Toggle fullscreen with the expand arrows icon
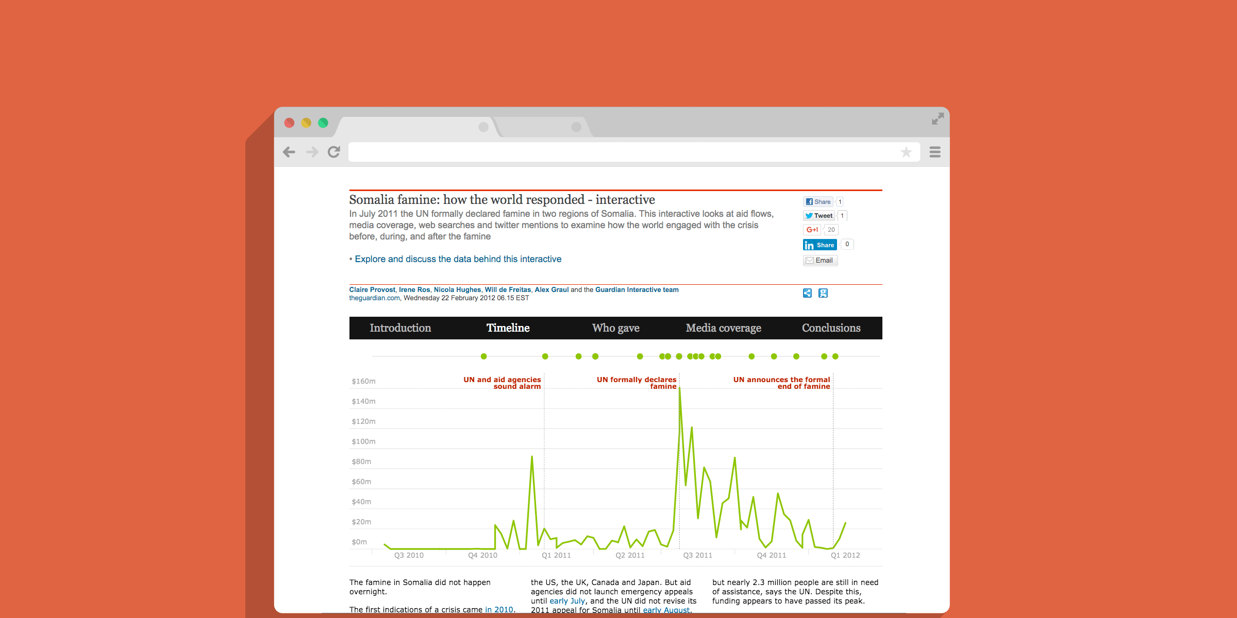 (x=938, y=119)
